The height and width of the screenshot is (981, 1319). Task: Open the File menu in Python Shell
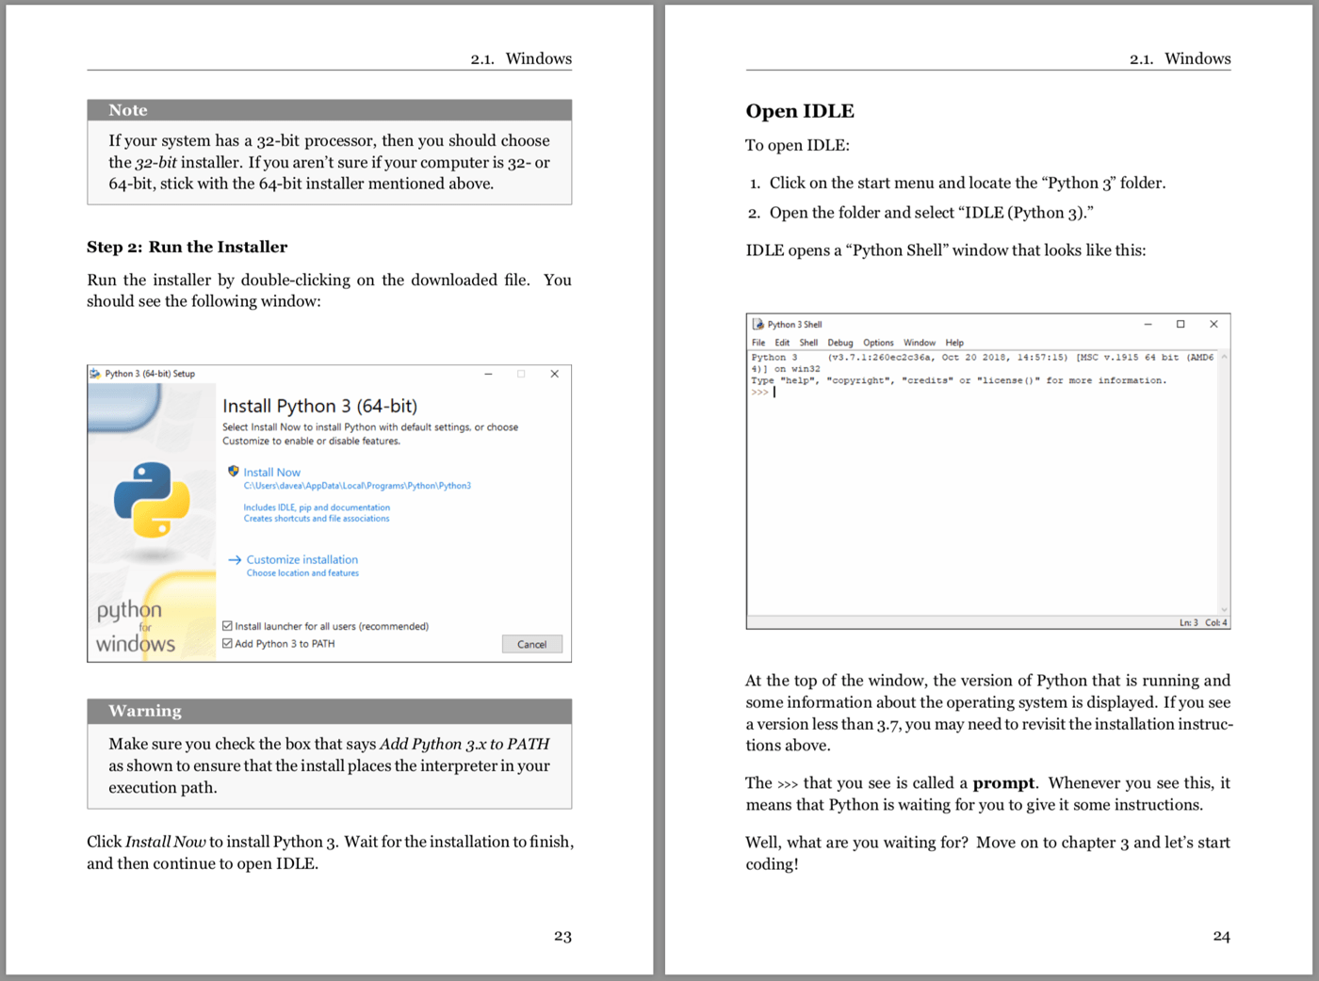[758, 342]
